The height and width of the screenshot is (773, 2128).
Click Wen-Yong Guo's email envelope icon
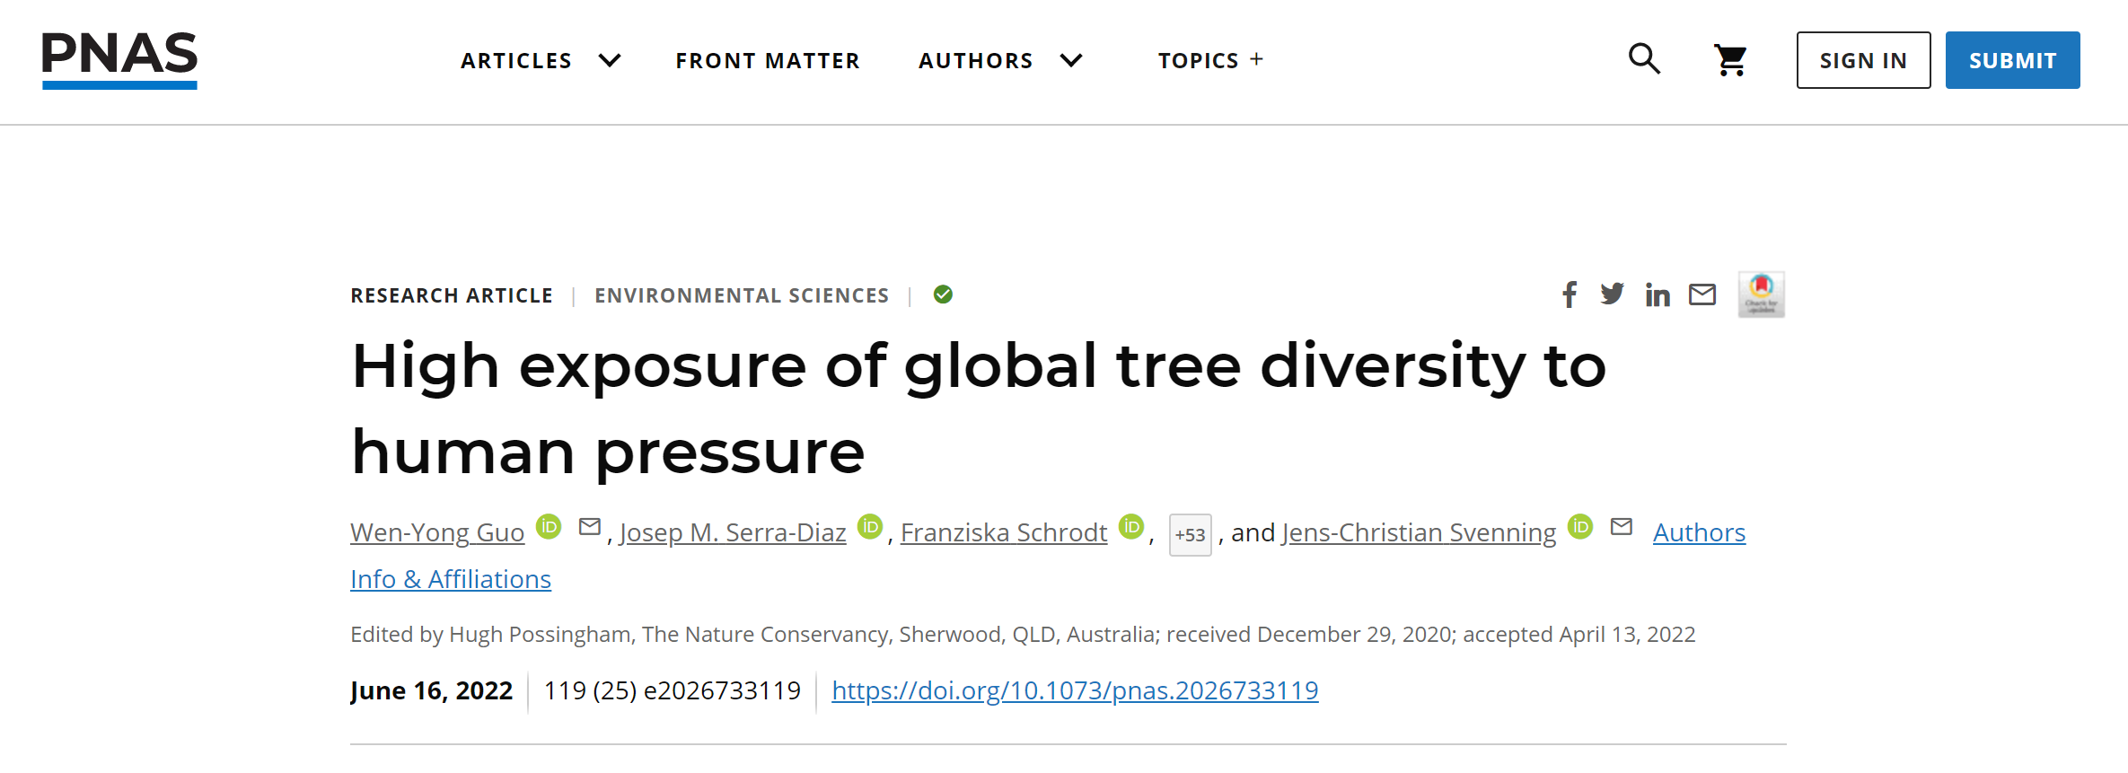click(x=590, y=527)
